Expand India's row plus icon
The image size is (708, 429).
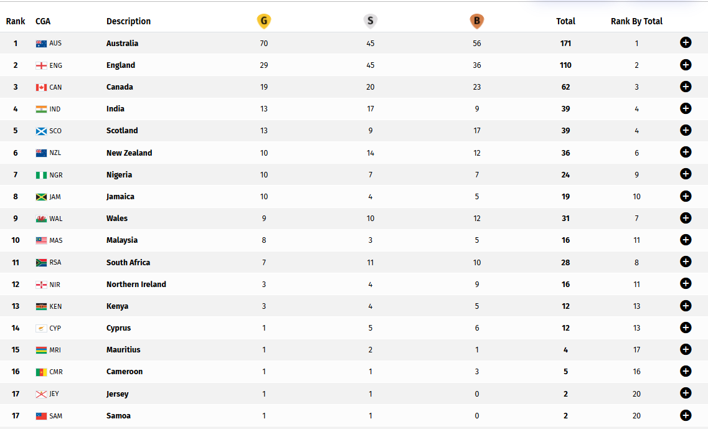(x=686, y=108)
